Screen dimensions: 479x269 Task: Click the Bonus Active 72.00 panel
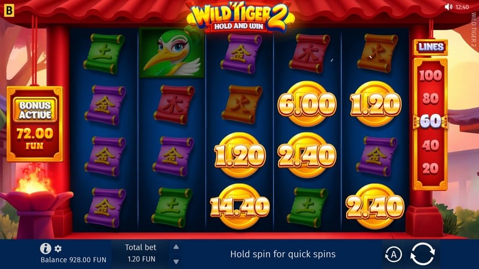tap(35, 124)
